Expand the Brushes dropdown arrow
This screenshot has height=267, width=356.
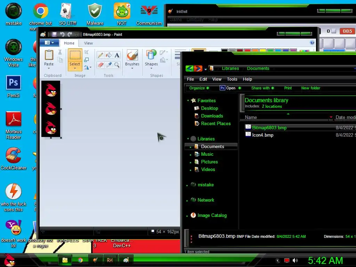click(x=132, y=68)
